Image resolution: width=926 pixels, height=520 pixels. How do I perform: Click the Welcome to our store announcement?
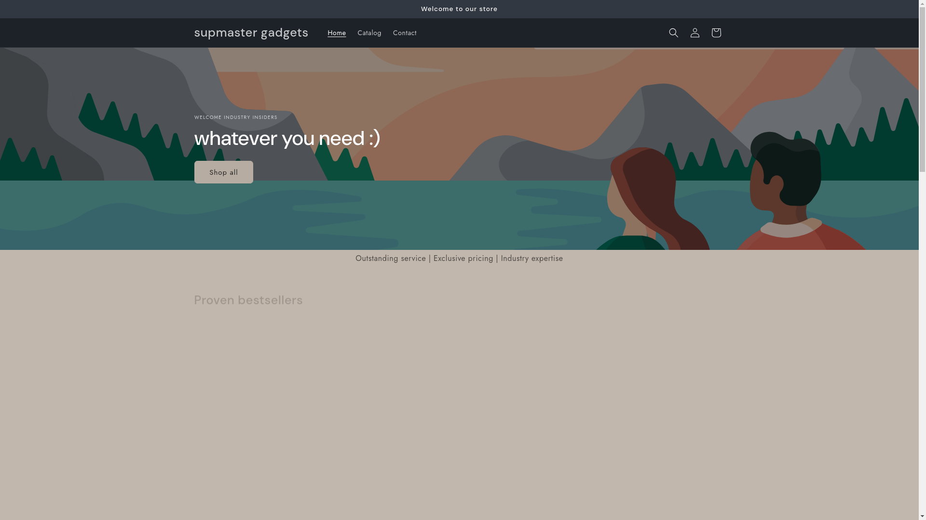point(459,9)
